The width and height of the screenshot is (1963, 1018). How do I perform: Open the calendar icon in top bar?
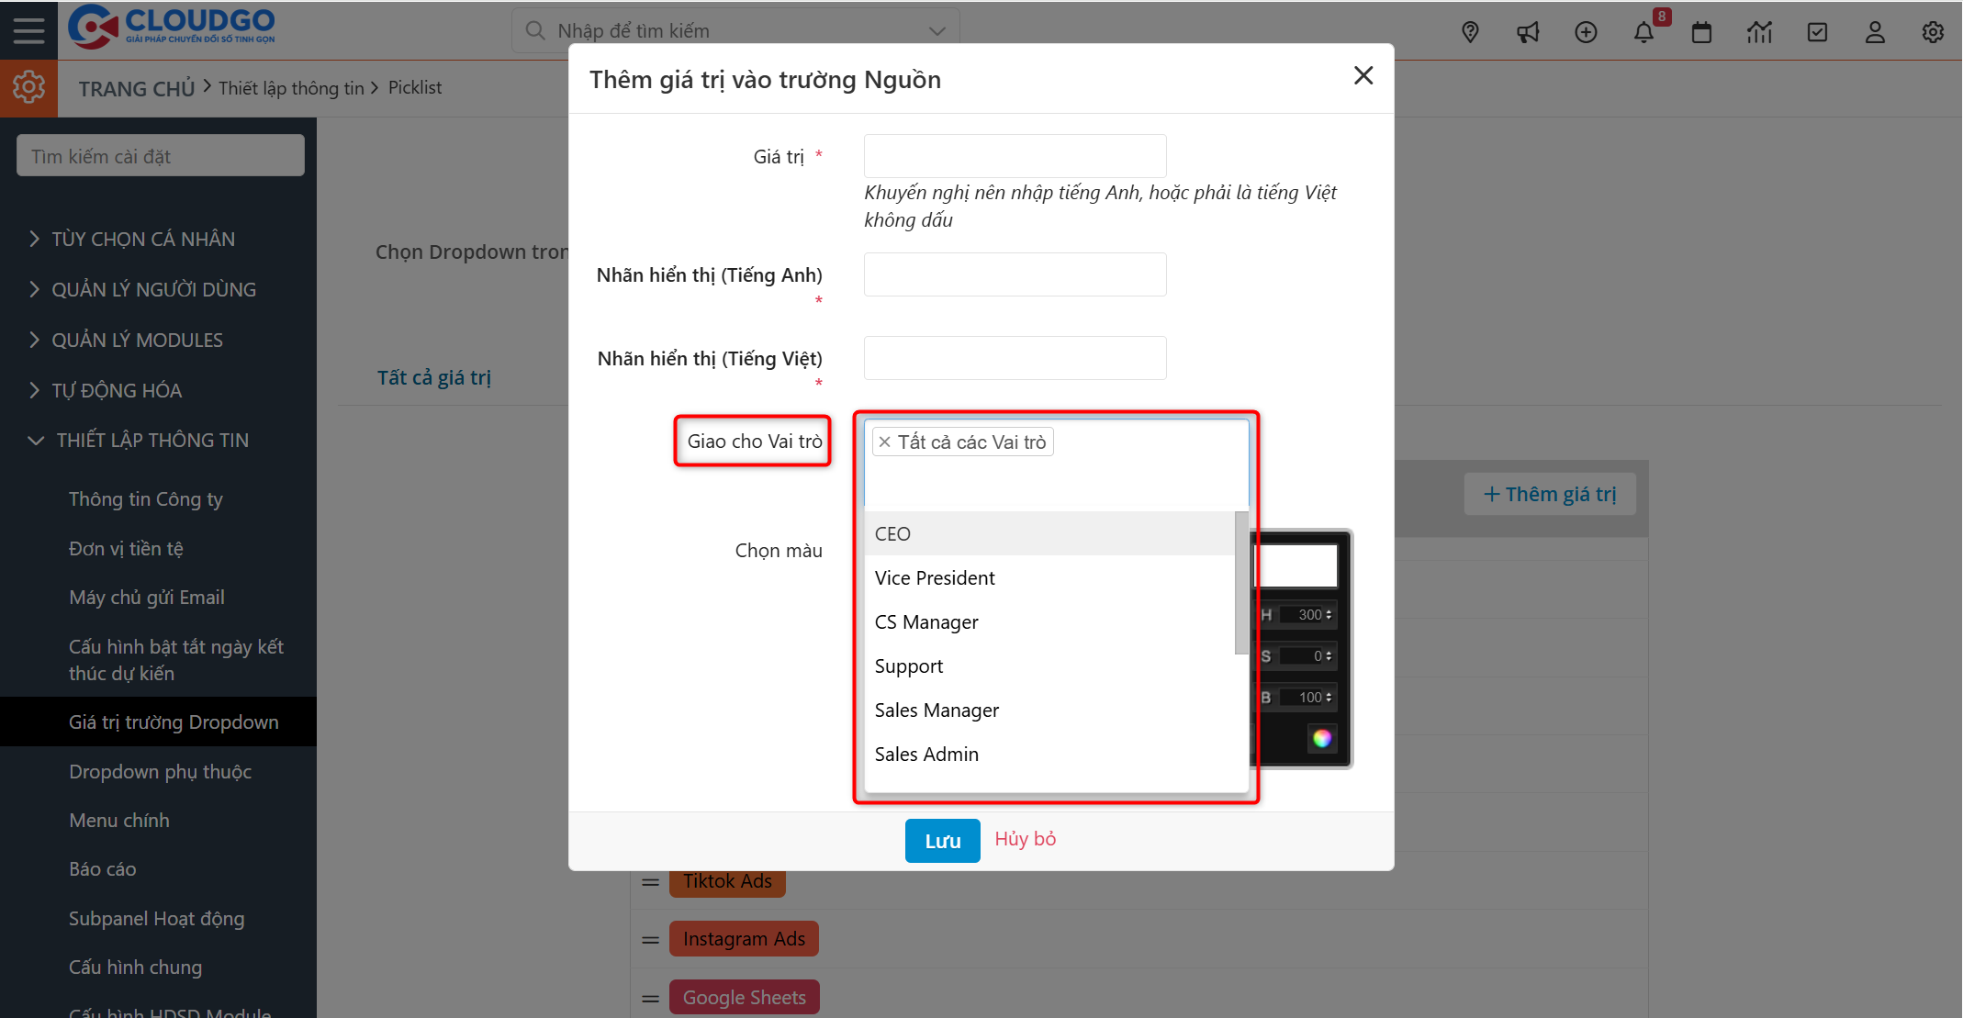pos(1701,32)
